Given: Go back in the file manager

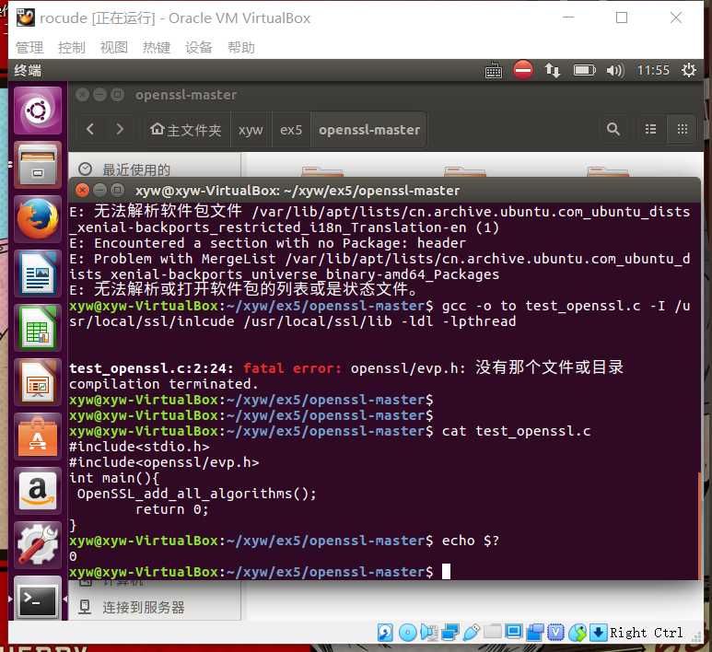Looking at the screenshot, I should tap(90, 130).
